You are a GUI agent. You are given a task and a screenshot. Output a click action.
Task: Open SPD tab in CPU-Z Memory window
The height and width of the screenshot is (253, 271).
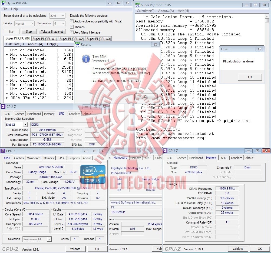click(x=223, y=158)
